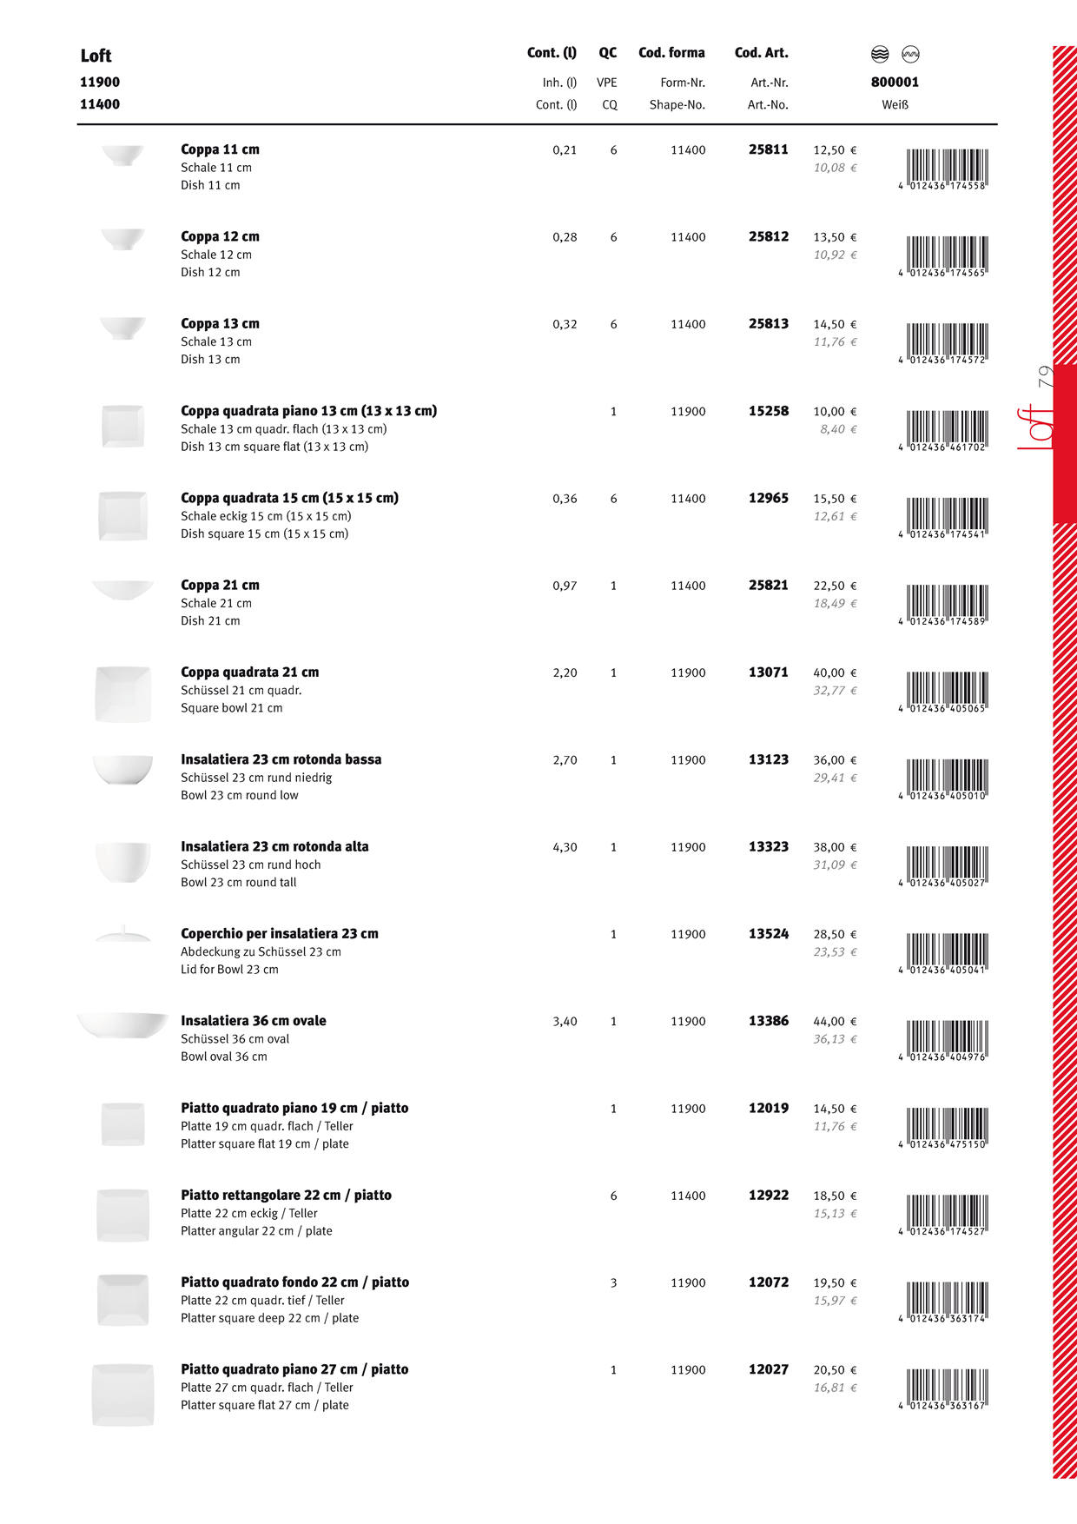Click the barcode for article 25811
This screenshot has height=1524, width=1077.
click(x=946, y=169)
